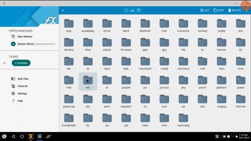Open the launcher icon in taskbar

pos(4,136)
